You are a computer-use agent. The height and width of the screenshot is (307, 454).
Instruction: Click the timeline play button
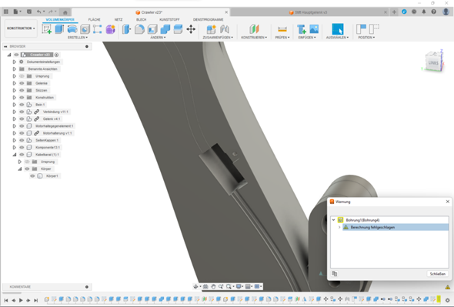(x=21, y=300)
